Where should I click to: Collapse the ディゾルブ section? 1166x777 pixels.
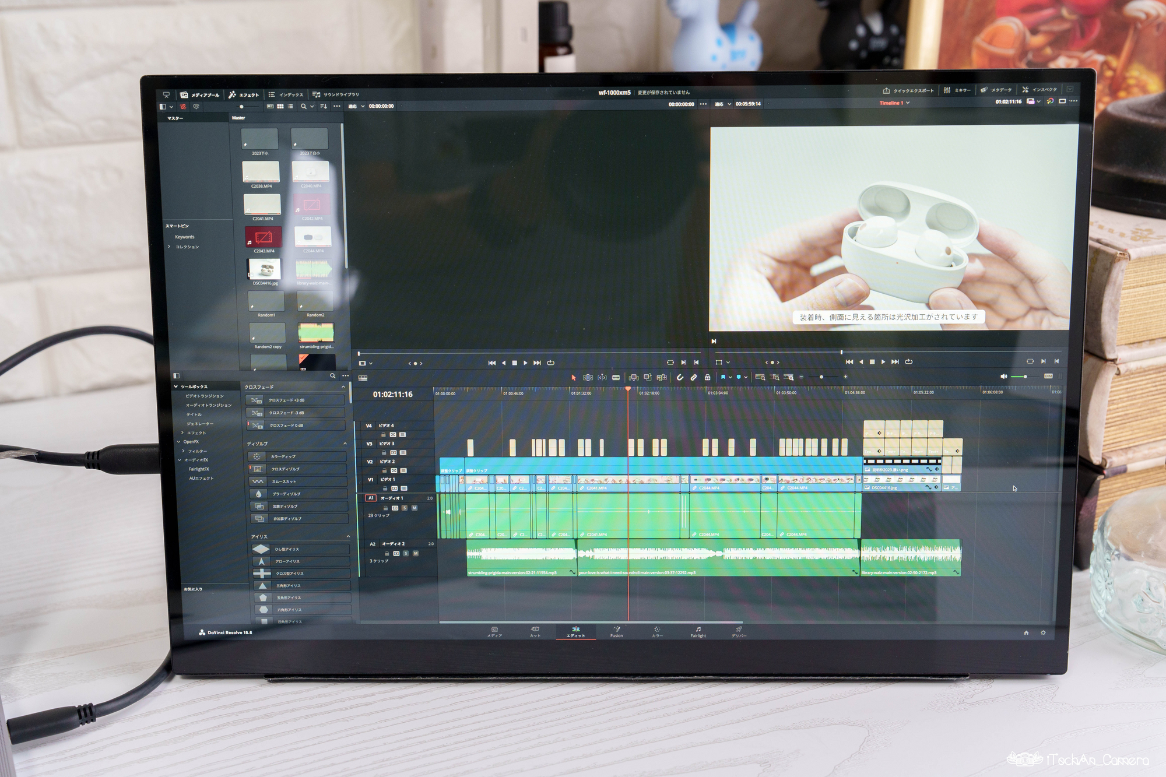point(345,444)
